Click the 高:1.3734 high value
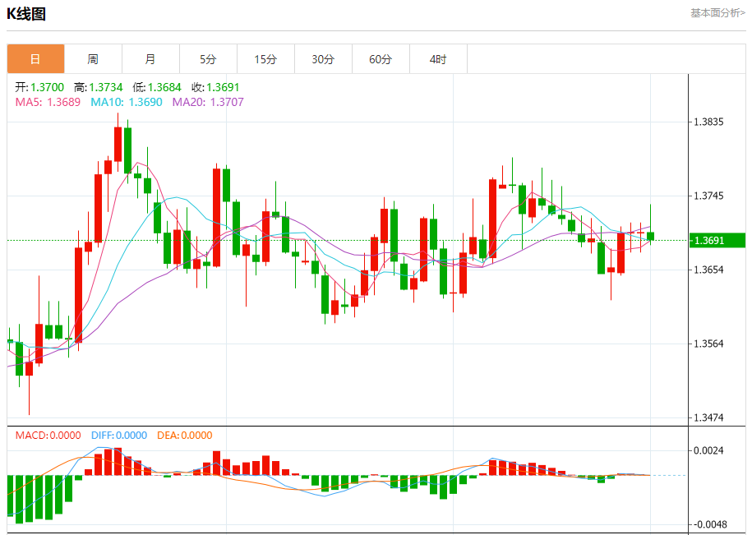 click(99, 87)
